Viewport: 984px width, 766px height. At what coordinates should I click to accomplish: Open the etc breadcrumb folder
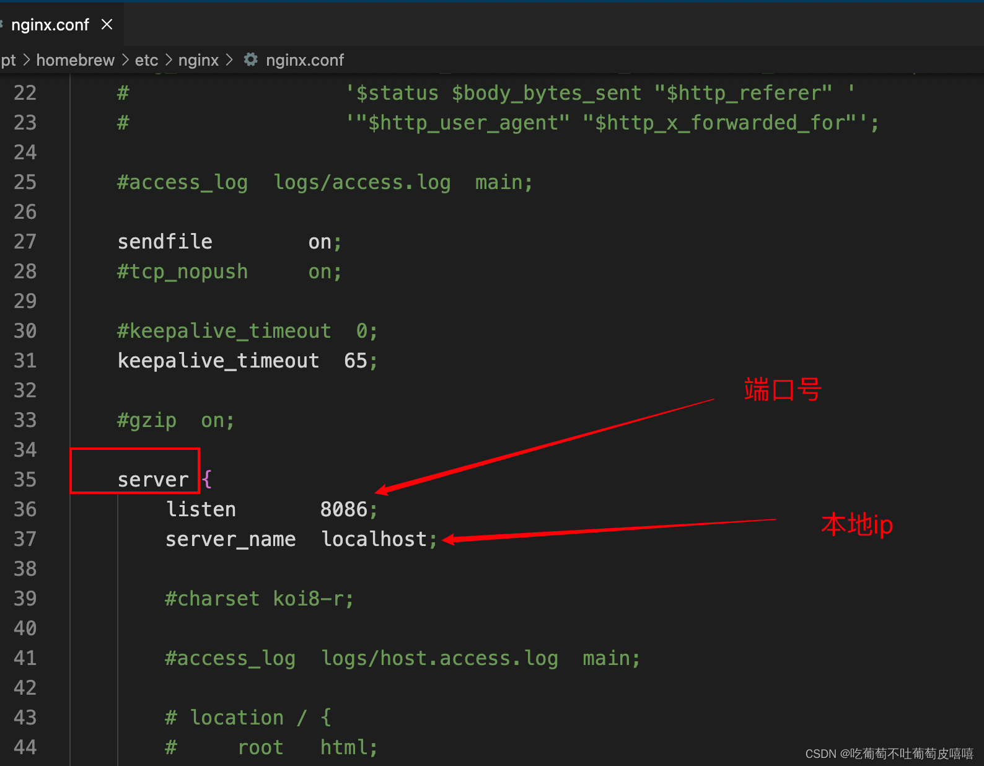point(146,60)
